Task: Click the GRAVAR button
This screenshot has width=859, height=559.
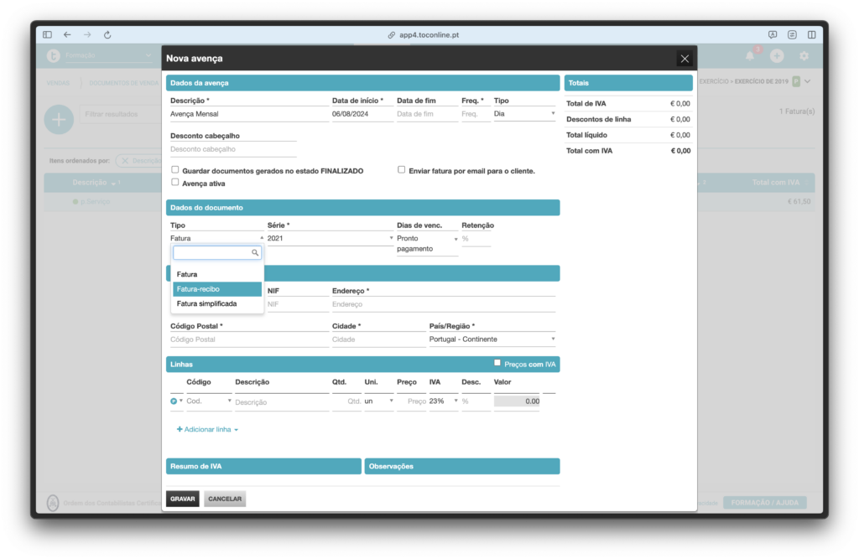Action: coord(182,499)
